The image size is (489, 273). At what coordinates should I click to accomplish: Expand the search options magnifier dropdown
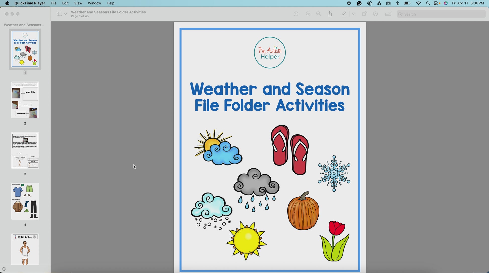401,14
